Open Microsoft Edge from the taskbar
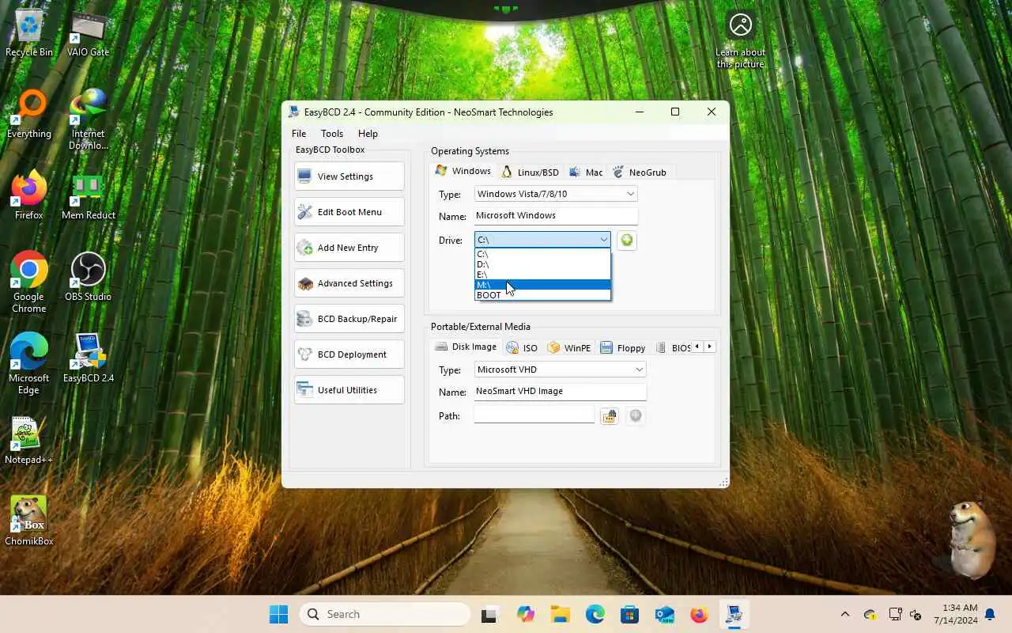This screenshot has width=1012, height=633. 595,614
